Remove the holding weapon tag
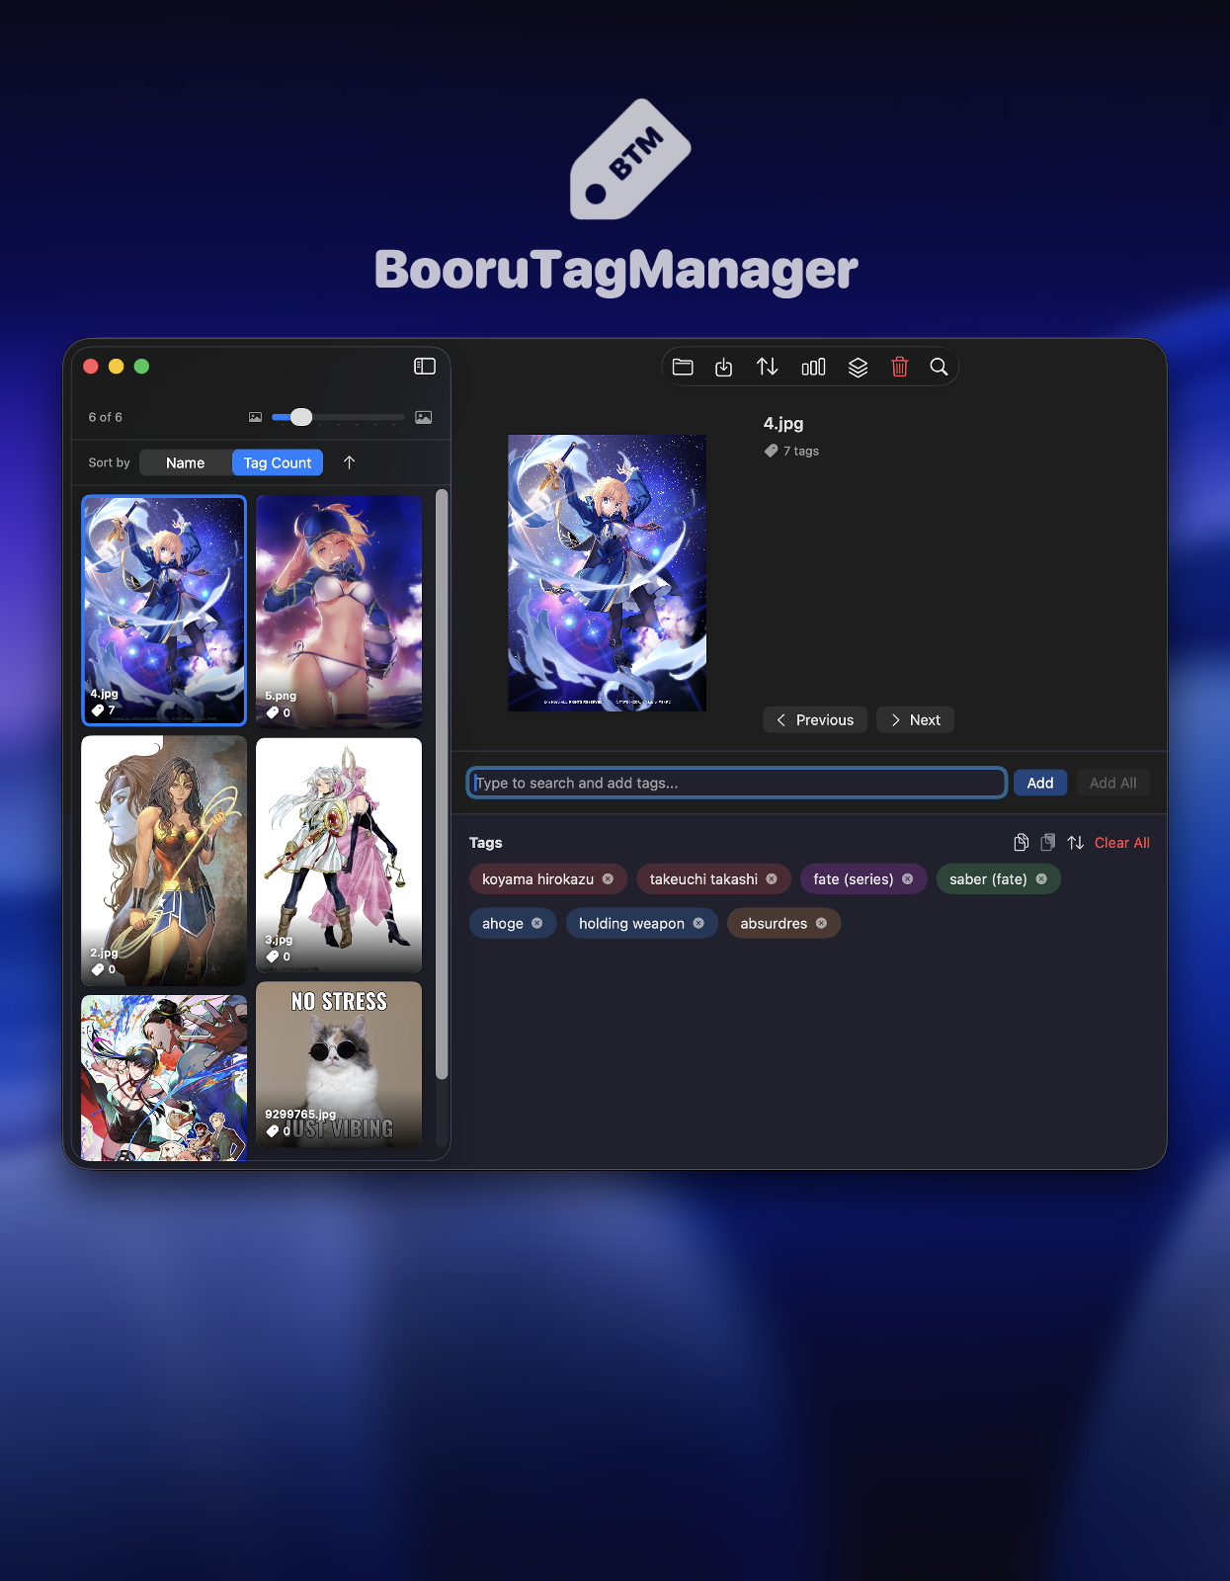 [698, 924]
